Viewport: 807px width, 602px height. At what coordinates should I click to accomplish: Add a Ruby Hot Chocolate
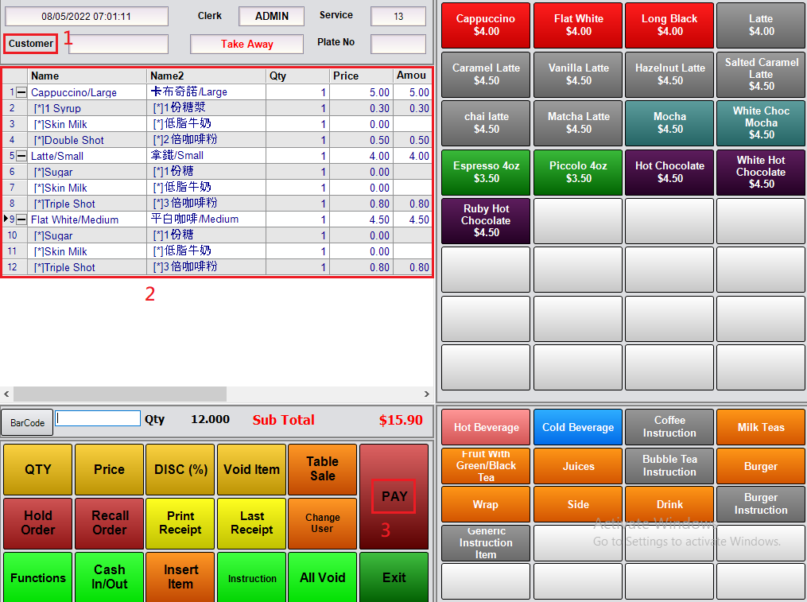[486, 221]
